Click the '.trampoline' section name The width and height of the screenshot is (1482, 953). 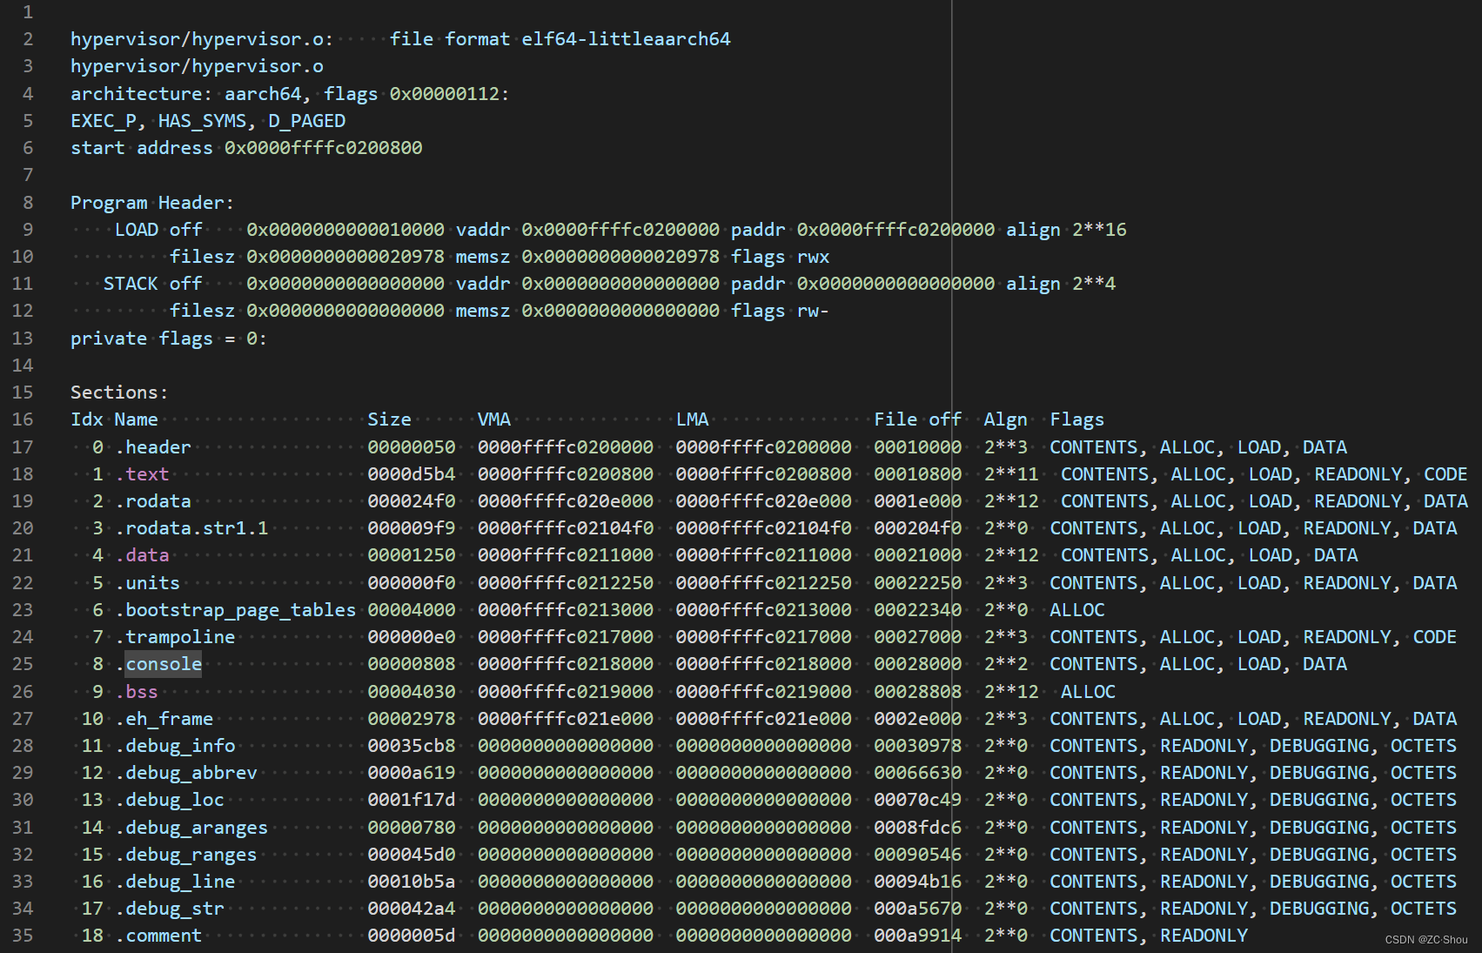[175, 636]
